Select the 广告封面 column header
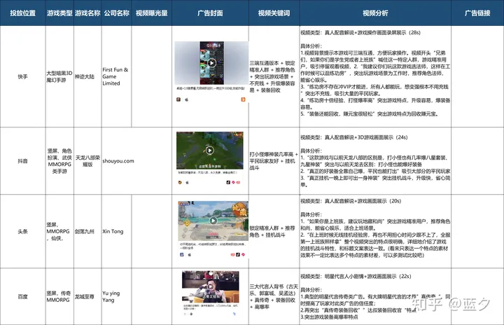Viewport: 504px width, 325px height. pyautogui.click(x=210, y=13)
